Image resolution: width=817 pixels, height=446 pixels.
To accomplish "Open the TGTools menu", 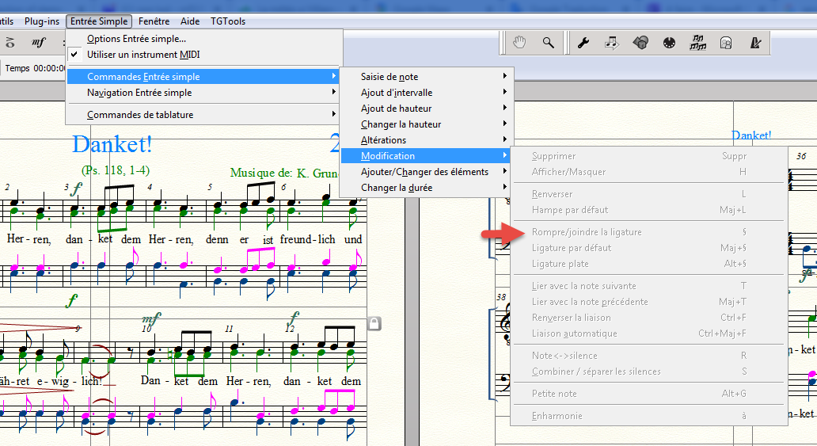I will pos(228,21).
